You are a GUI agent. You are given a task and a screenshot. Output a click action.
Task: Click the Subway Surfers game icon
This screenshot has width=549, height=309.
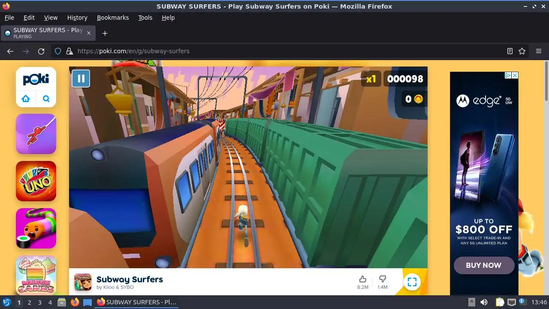point(83,282)
